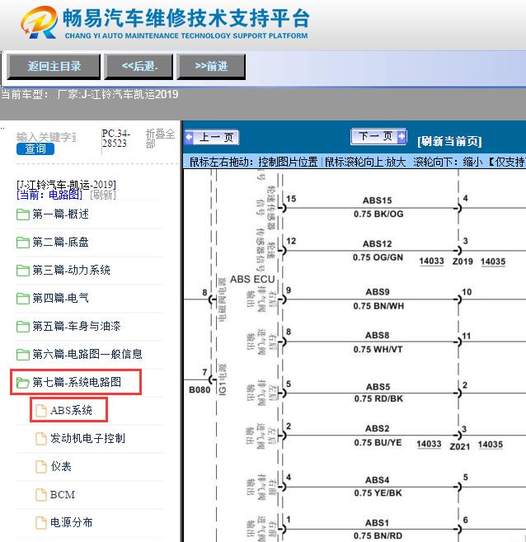Click the 0.75 RD/BK wire spec
Image resolution: width=526 pixels, height=542 pixels.
point(378,399)
